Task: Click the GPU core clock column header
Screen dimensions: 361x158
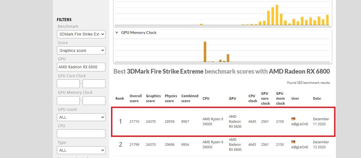Action: (266, 98)
